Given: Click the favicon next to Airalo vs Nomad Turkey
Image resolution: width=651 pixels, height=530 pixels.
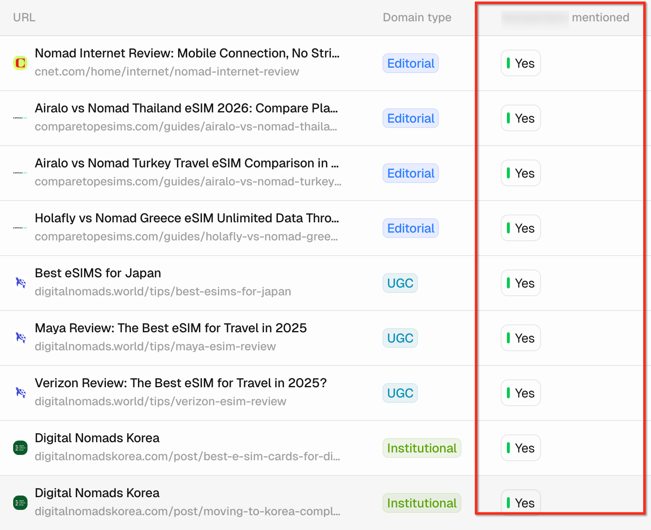Looking at the screenshot, I should click(20, 173).
